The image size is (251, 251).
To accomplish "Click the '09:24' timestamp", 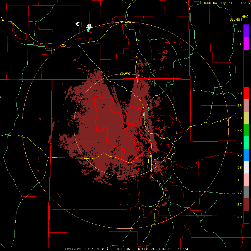I will click(183, 249).
